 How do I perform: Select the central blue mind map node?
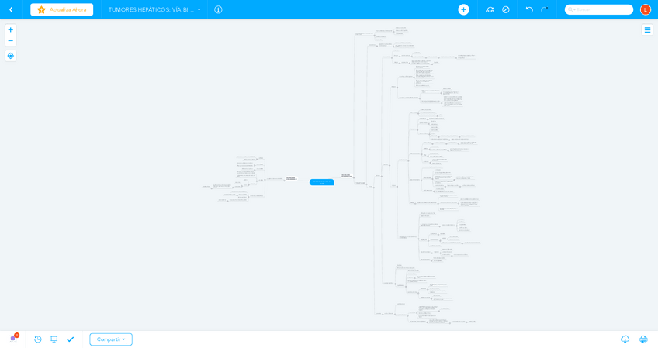pyautogui.click(x=321, y=182)
